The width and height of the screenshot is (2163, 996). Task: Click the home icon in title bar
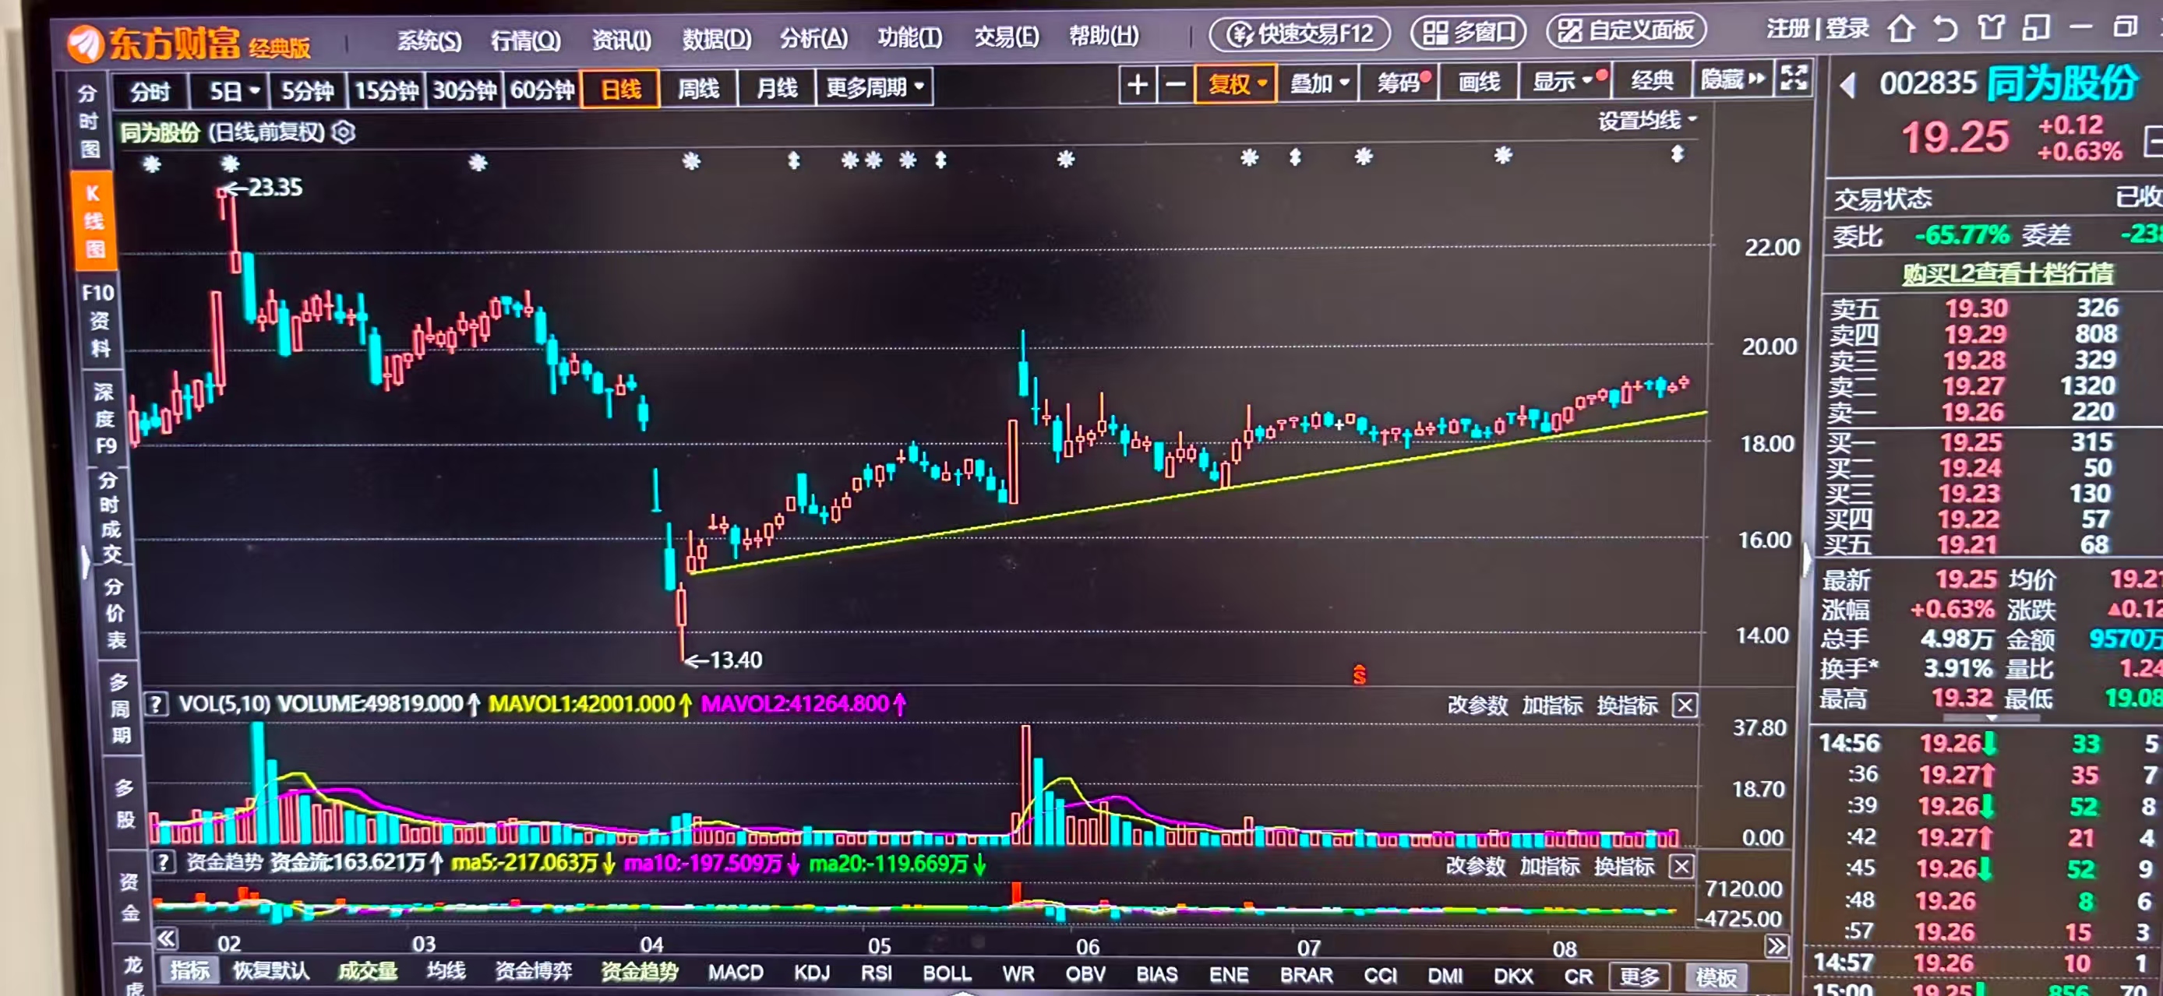point(1901,30)
